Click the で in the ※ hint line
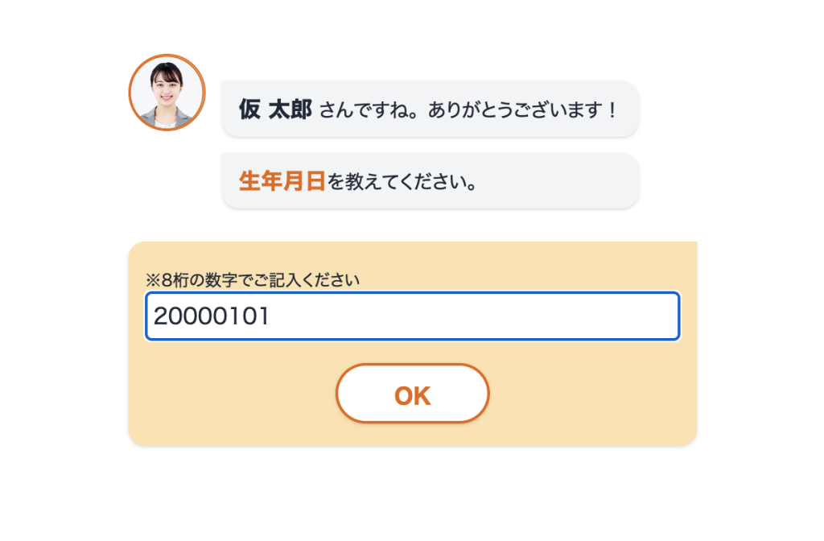Screen dimensions: 824x541 (248, 280)
